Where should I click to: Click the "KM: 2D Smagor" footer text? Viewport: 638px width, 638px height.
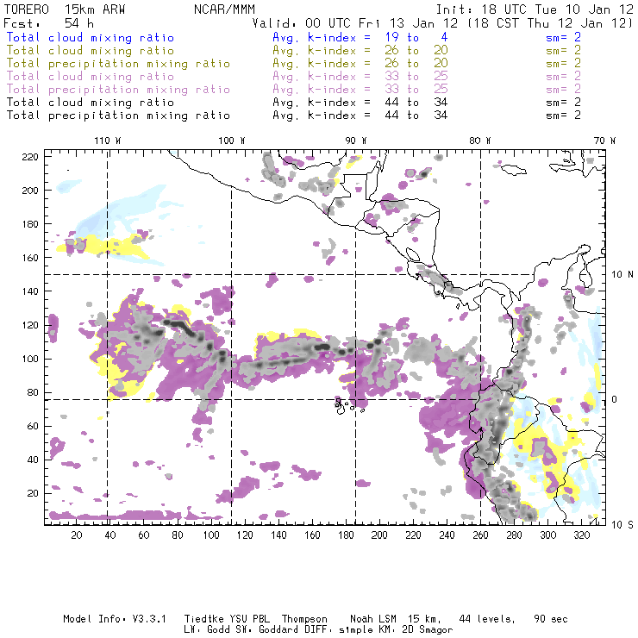(416, 630)
